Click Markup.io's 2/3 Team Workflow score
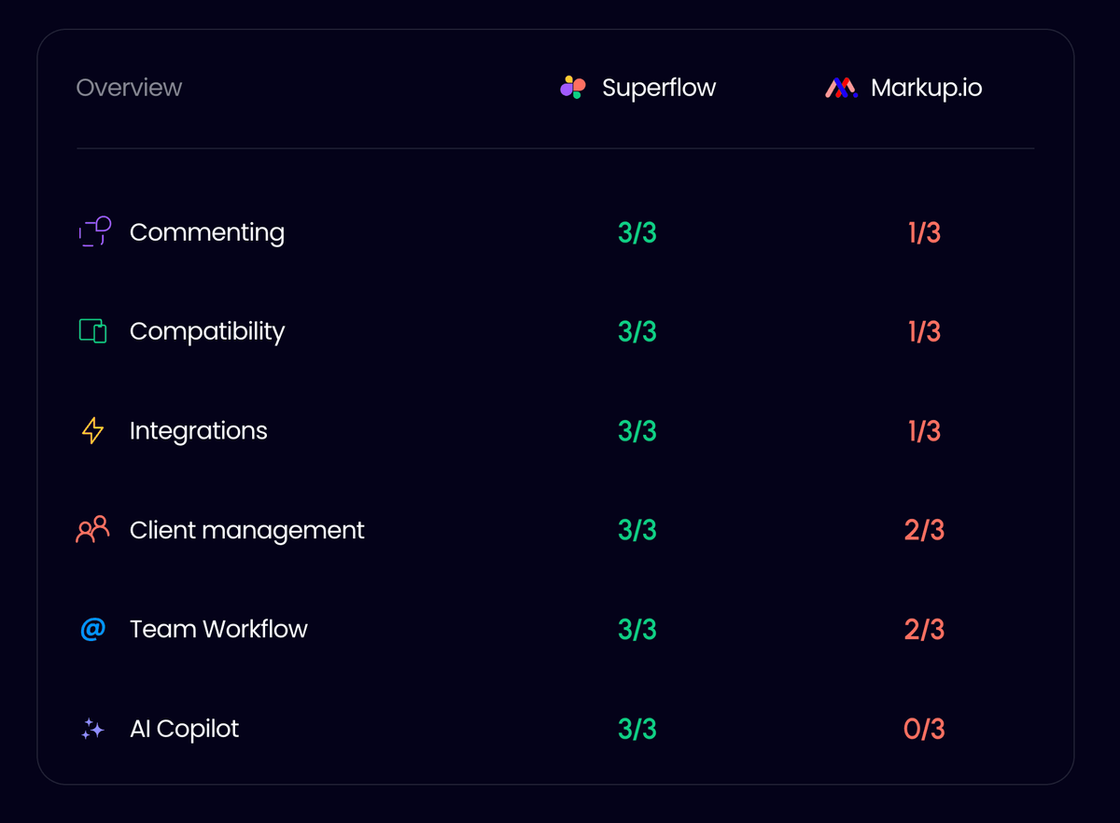1120x823 pixels. 924,630
